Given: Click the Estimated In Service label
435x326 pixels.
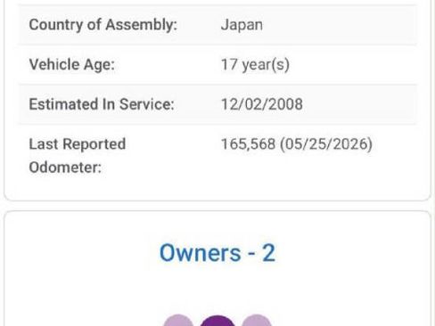Looking at the screenshot, I should pos(102,104).
